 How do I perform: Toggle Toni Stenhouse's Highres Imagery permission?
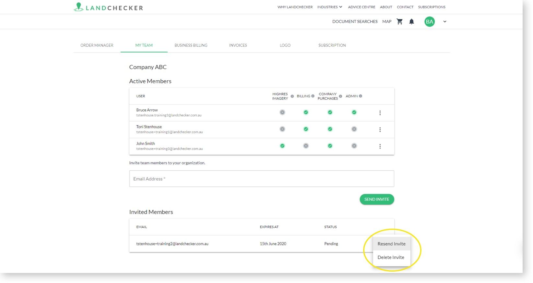pyautogui.click(x=282, y=129)
